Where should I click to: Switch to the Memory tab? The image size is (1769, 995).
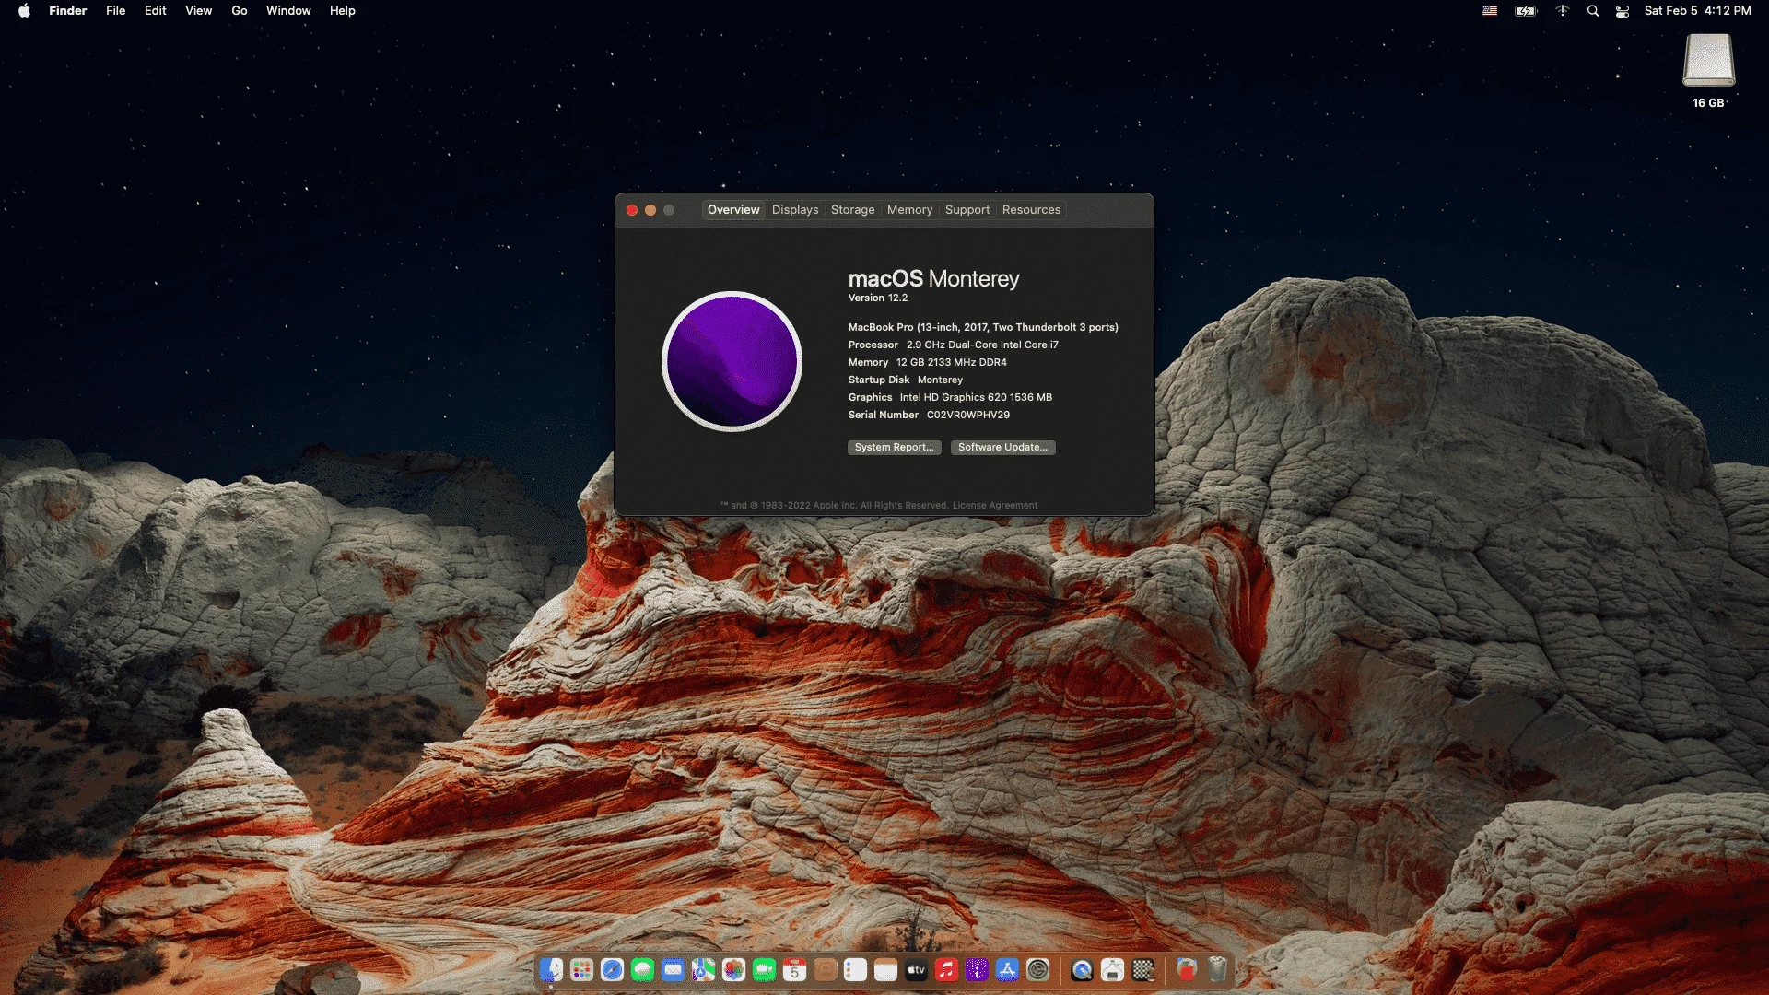(x=909, y=210)
